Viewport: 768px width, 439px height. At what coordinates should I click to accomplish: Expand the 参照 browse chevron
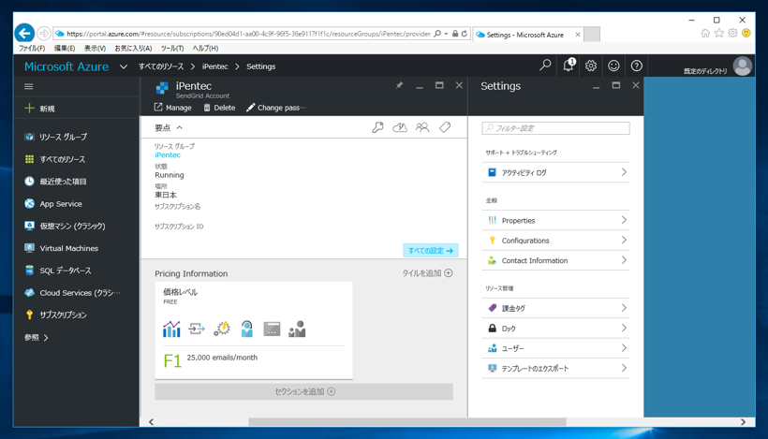46,338
